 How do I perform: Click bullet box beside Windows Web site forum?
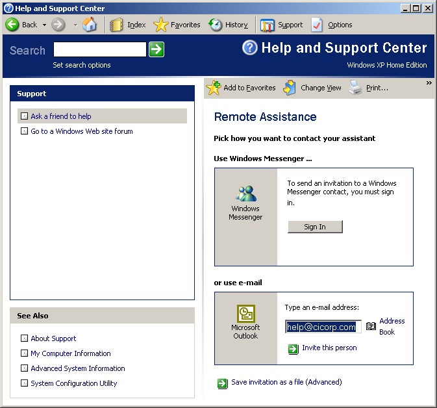[24, 131]
